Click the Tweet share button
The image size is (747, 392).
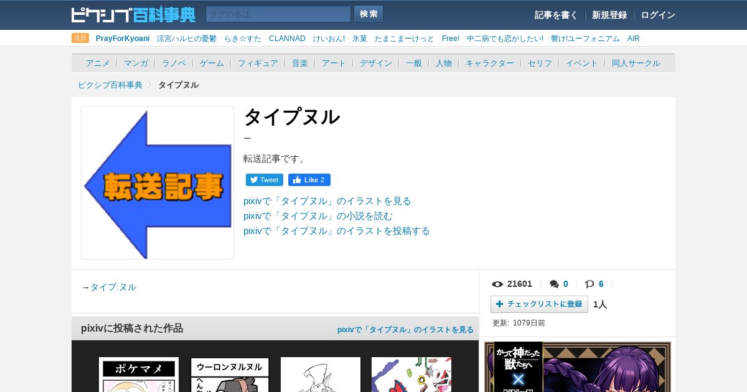pos(265,180)
